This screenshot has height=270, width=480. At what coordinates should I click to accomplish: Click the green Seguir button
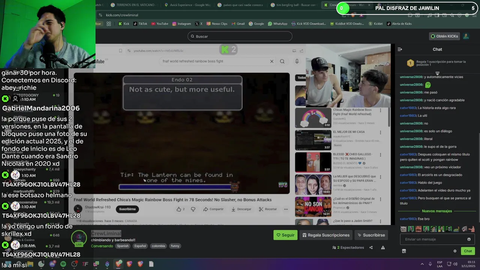coord(285,235)
